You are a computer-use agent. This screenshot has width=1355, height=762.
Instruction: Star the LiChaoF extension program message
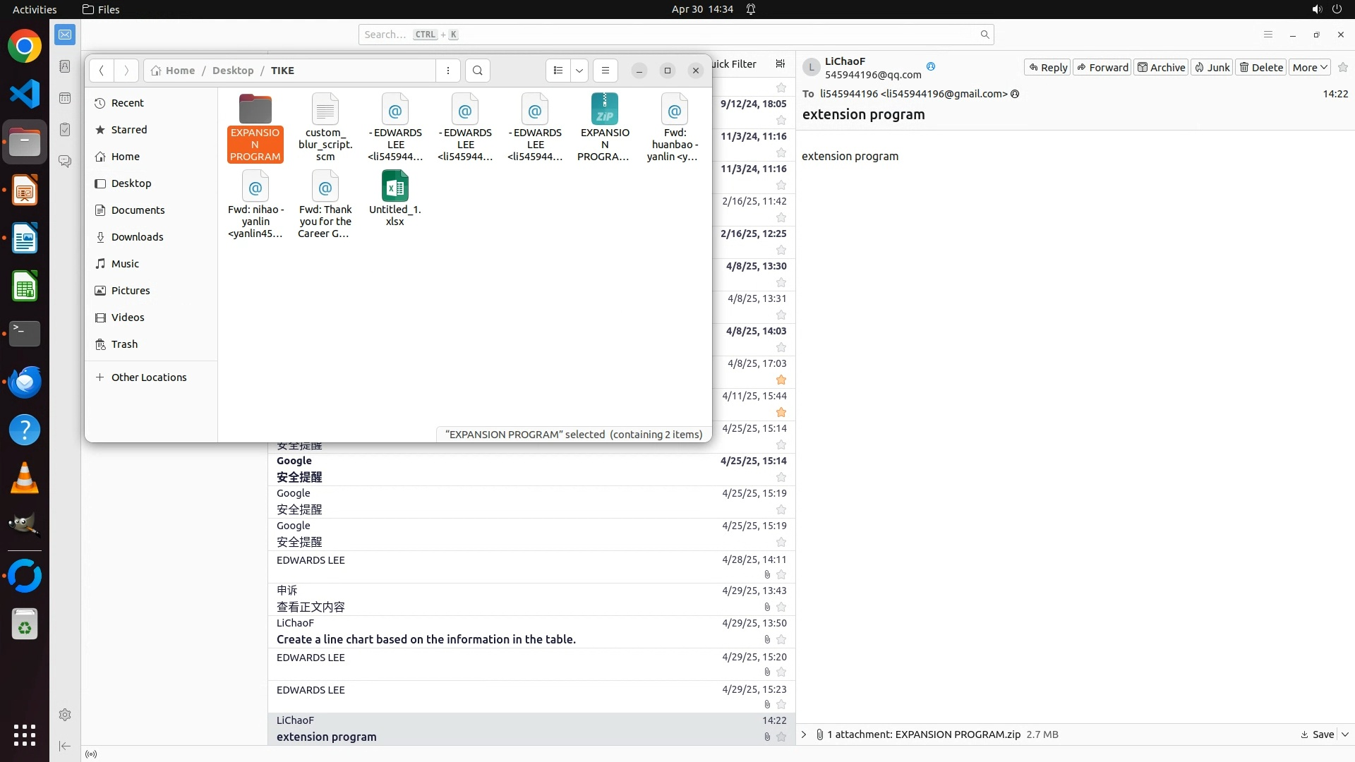click(781, 737)
